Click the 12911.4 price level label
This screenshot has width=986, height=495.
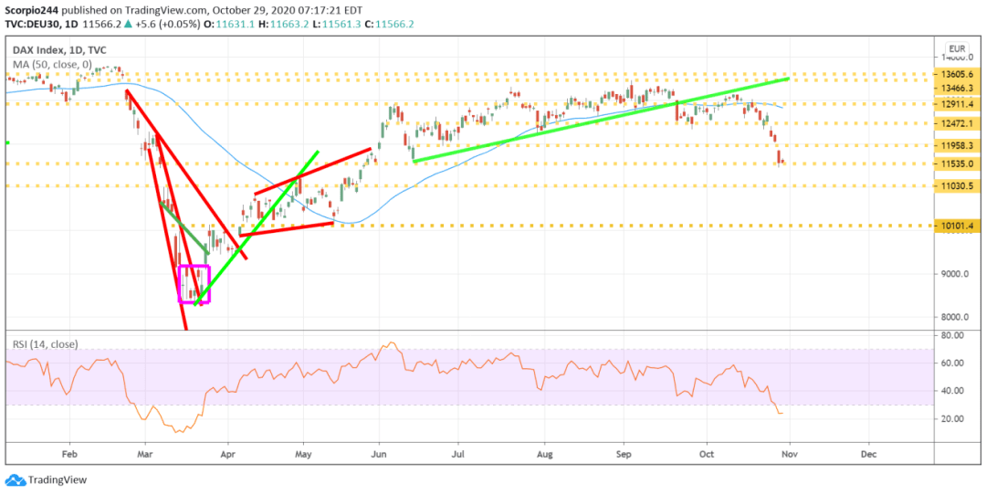tap(958, 105)
